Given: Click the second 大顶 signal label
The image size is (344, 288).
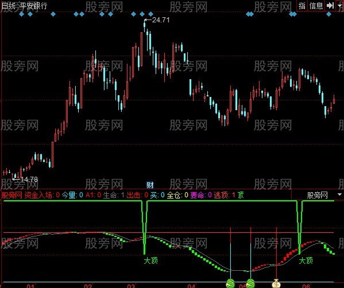Looking at the screenshot, I should (x=306, y=261).
